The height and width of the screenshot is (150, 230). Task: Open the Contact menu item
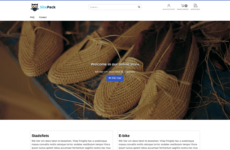(x=43, y=17)
